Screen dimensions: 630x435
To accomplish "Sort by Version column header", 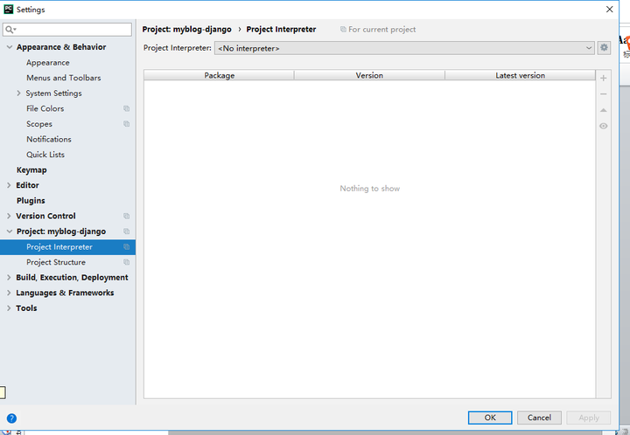I will click(369, 75).
